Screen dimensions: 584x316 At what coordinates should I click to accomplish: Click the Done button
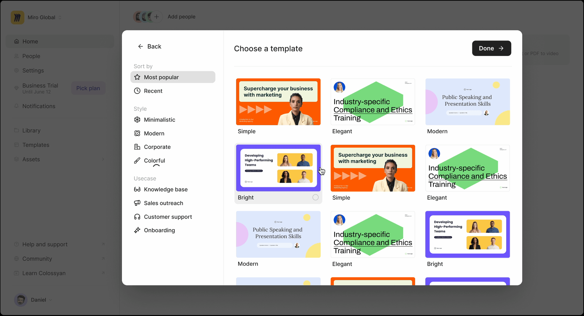(x=491, y=48)
